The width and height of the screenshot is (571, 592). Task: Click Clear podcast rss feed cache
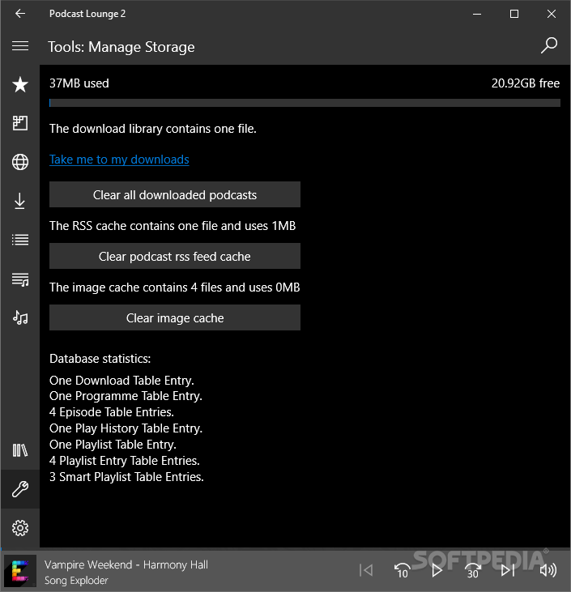175,256
